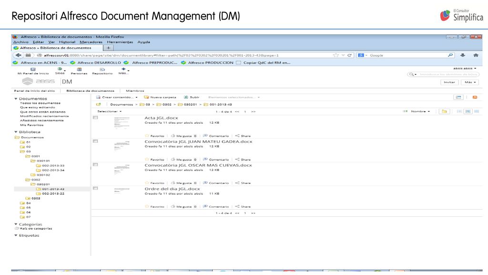Go to the Firefox home page icon
Viewport: 488px width, 275px height.
tap(476, 55)
